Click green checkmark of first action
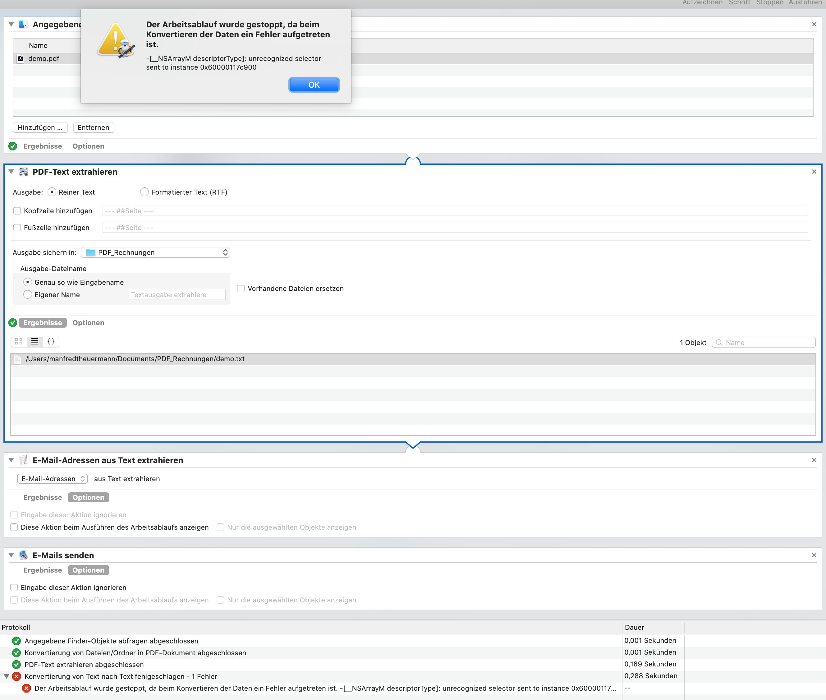The width and height of the screenshot is (826, 700). click(x=13, y=146)
